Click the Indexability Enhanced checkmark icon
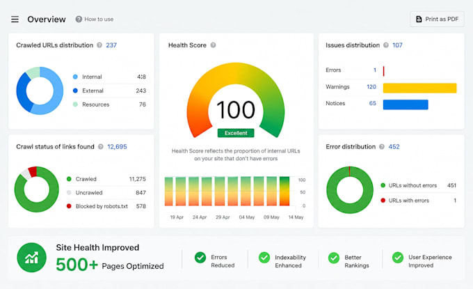The height and width of the screenshot is (289, 473). point(264,258)
